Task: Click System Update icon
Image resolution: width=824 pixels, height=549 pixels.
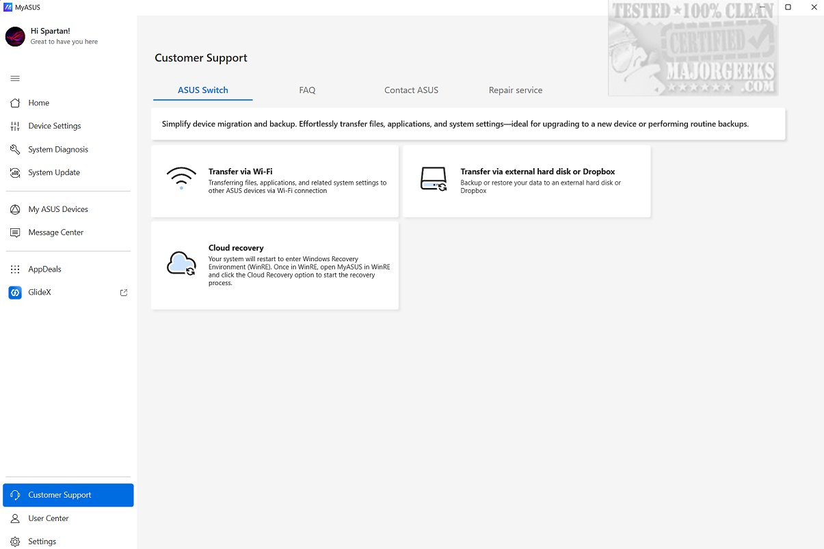Action: (x=15, y=172)
